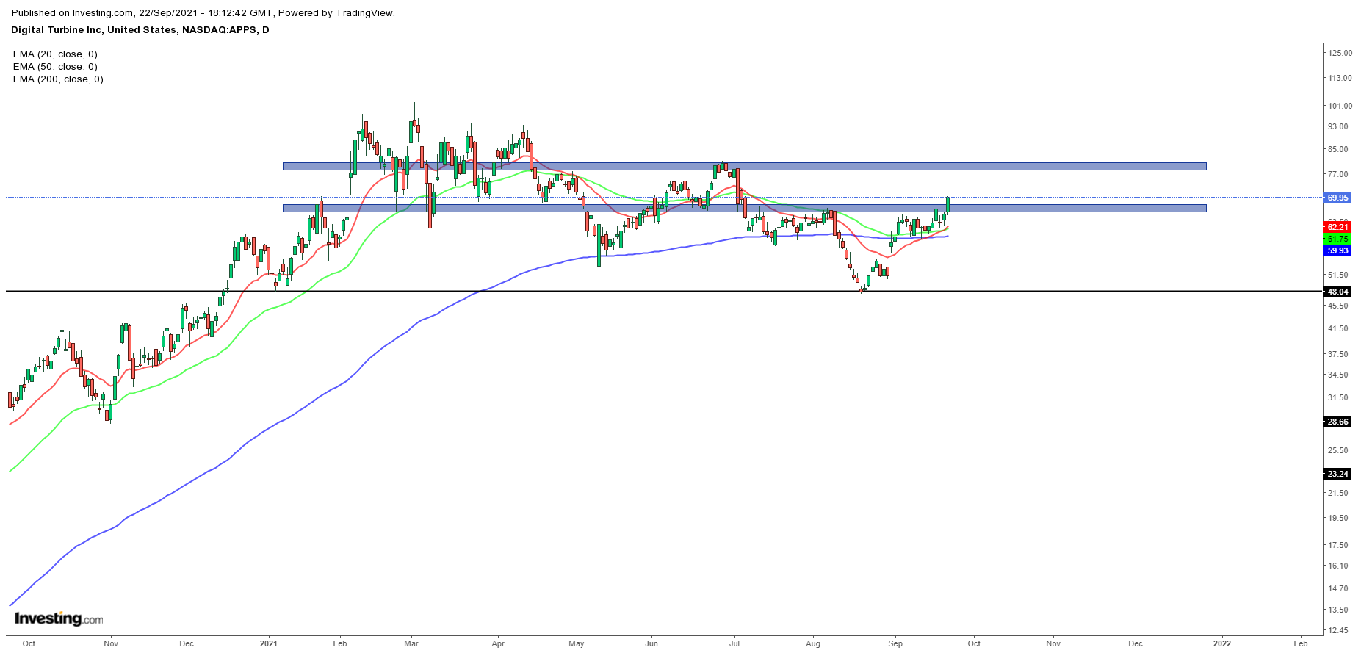Viewport: 1361px width, 653px height.
Task: Click the 21.50 price axis label
Action: coord(1337,493)
